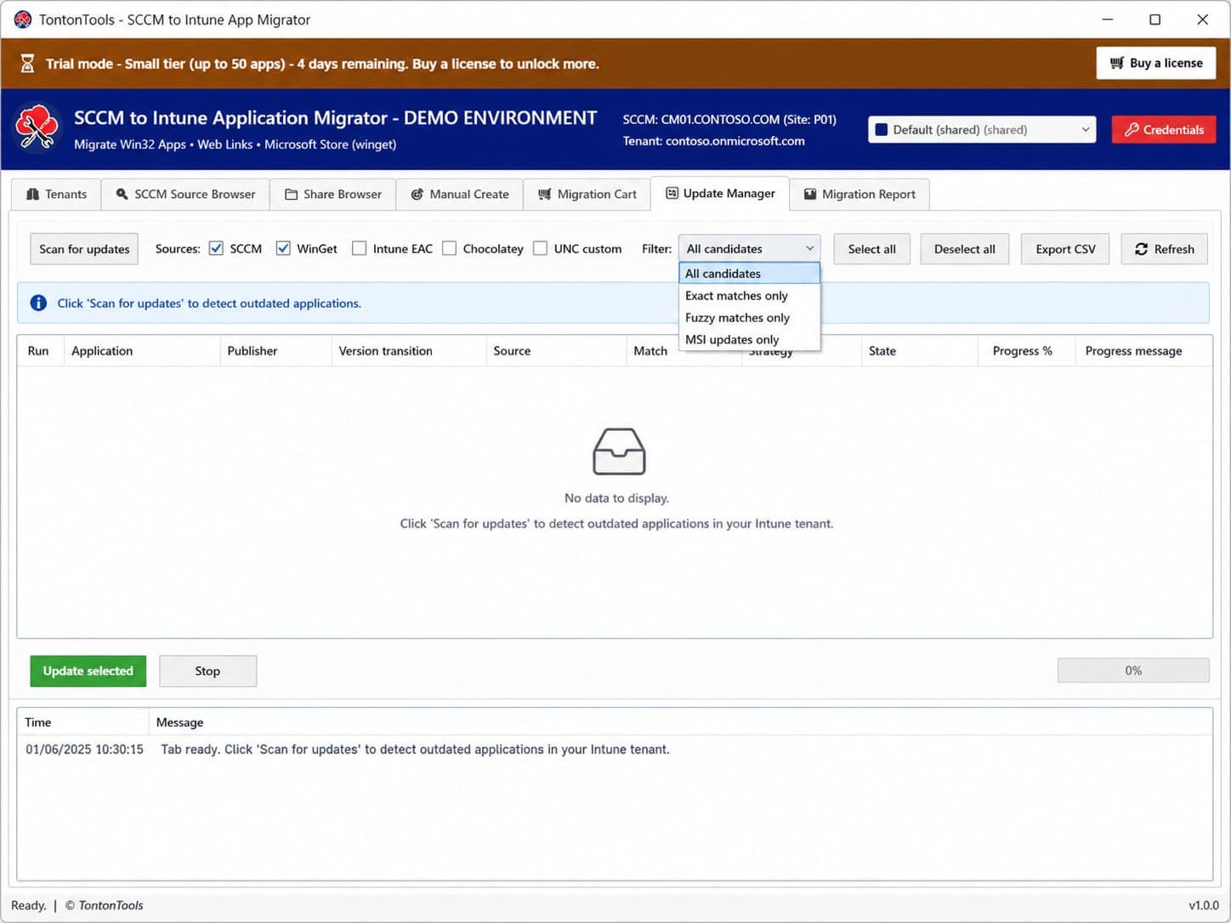Choose 'Fuzzy matches only' filter option
This screenshot has width=1231, height=923.
pyautogui.click(x=749, y=318)
